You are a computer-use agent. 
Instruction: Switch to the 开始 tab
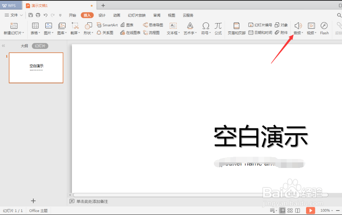coord(72,15)
